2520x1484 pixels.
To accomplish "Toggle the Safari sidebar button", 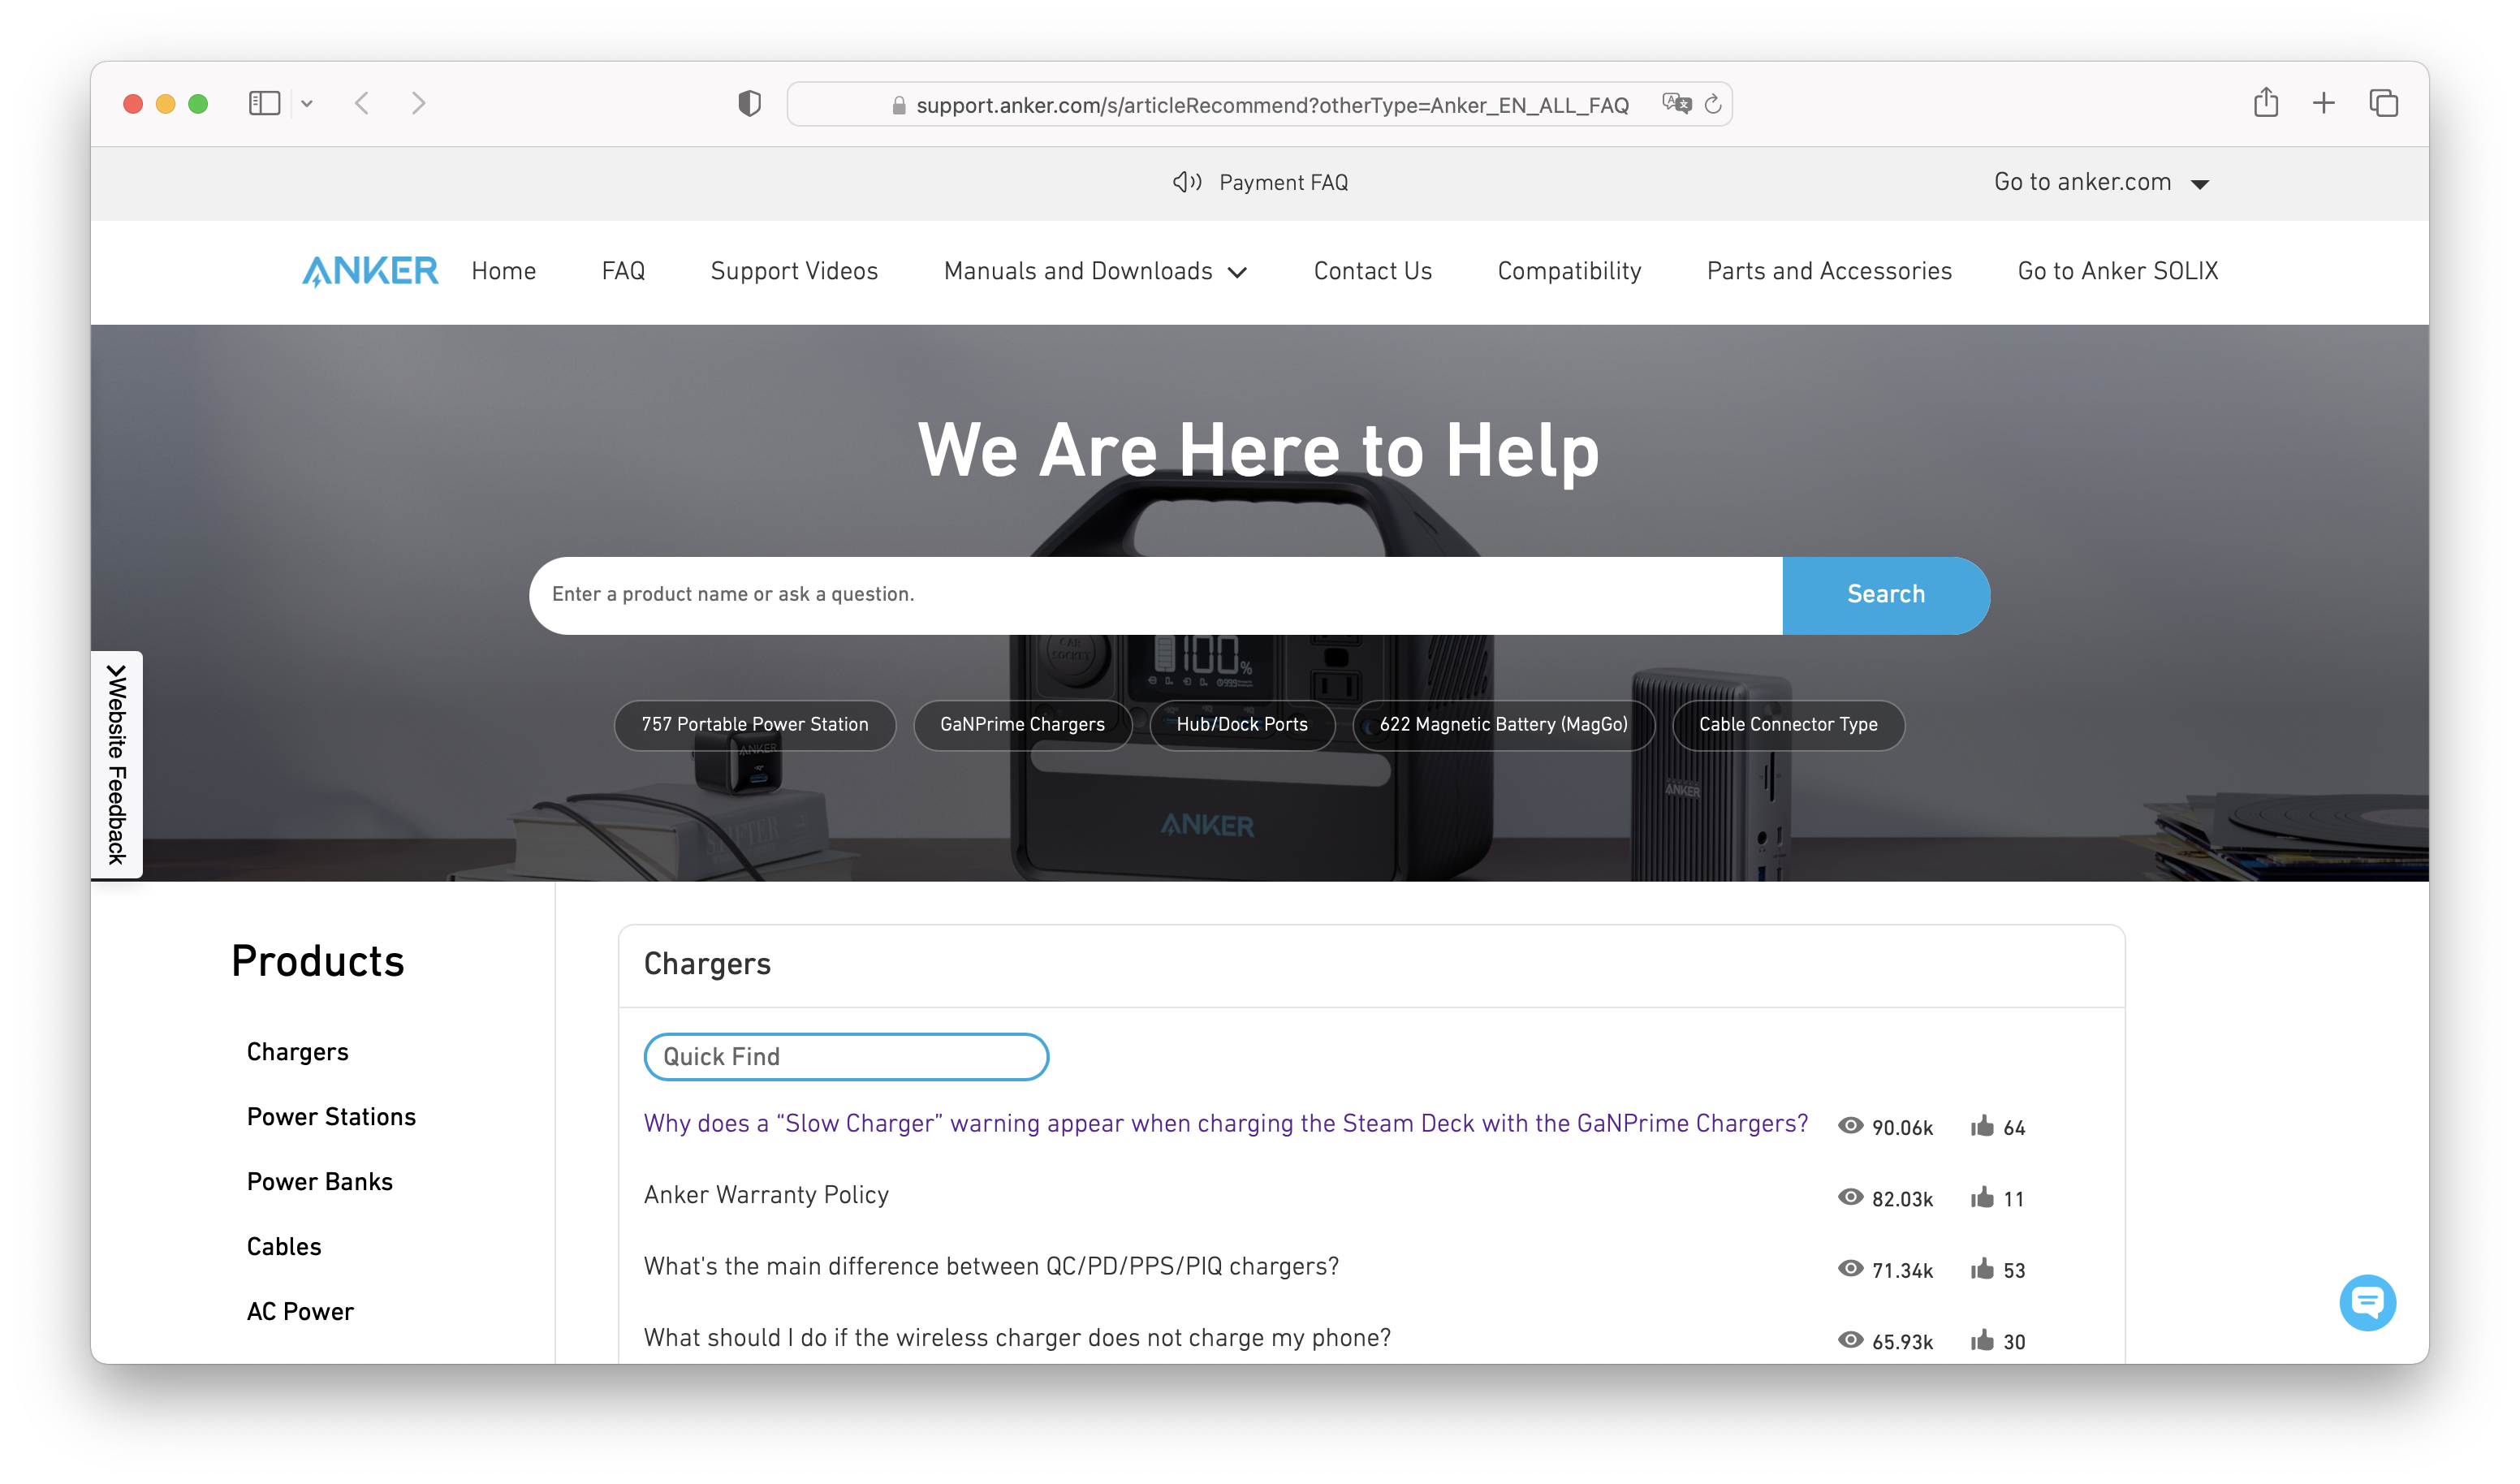I will (264, 103).
